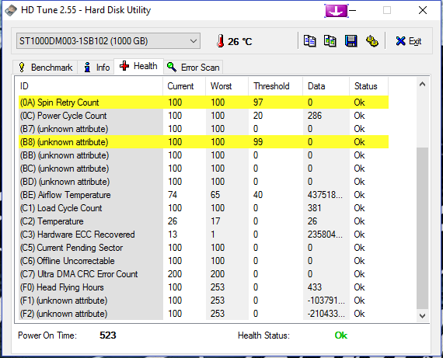Select the (B7) unknown attribute row
This screenshot has width=443, height=358.
click(x=204, y=129)
